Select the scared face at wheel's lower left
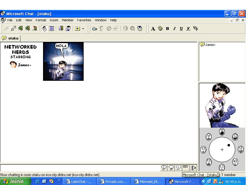Image resolution: width=246 pixels, height=185 pixels. (209, 162)
